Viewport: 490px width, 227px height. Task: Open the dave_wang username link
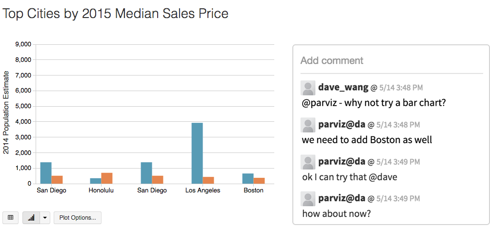(343, 88)
